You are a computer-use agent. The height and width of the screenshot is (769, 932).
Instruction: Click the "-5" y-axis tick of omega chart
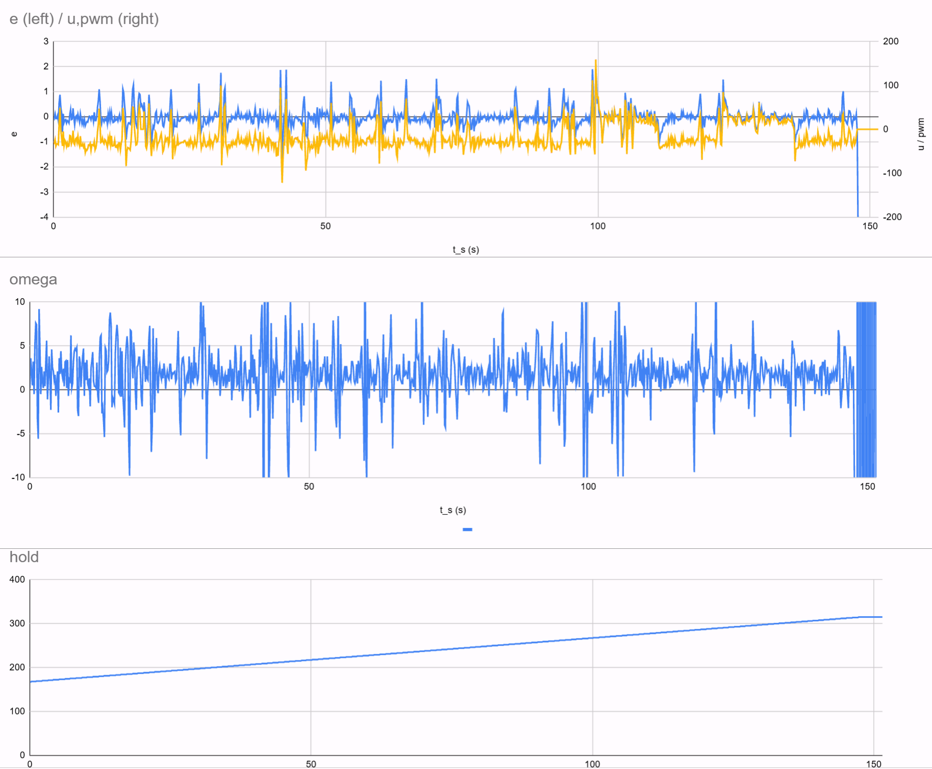pos(20,434)
